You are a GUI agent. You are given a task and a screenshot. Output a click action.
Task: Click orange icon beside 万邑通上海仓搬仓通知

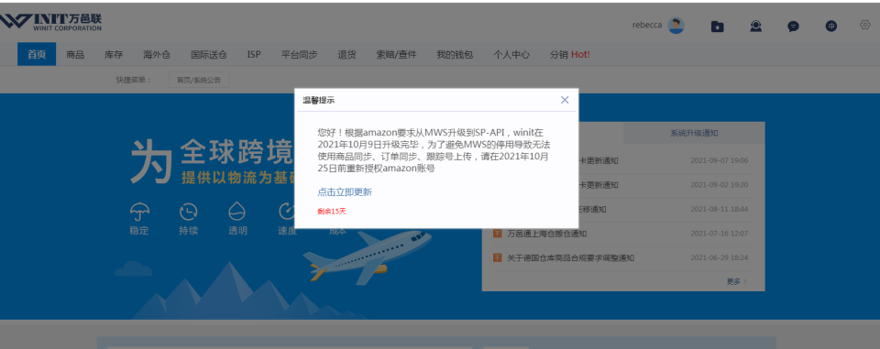point(497,233)
